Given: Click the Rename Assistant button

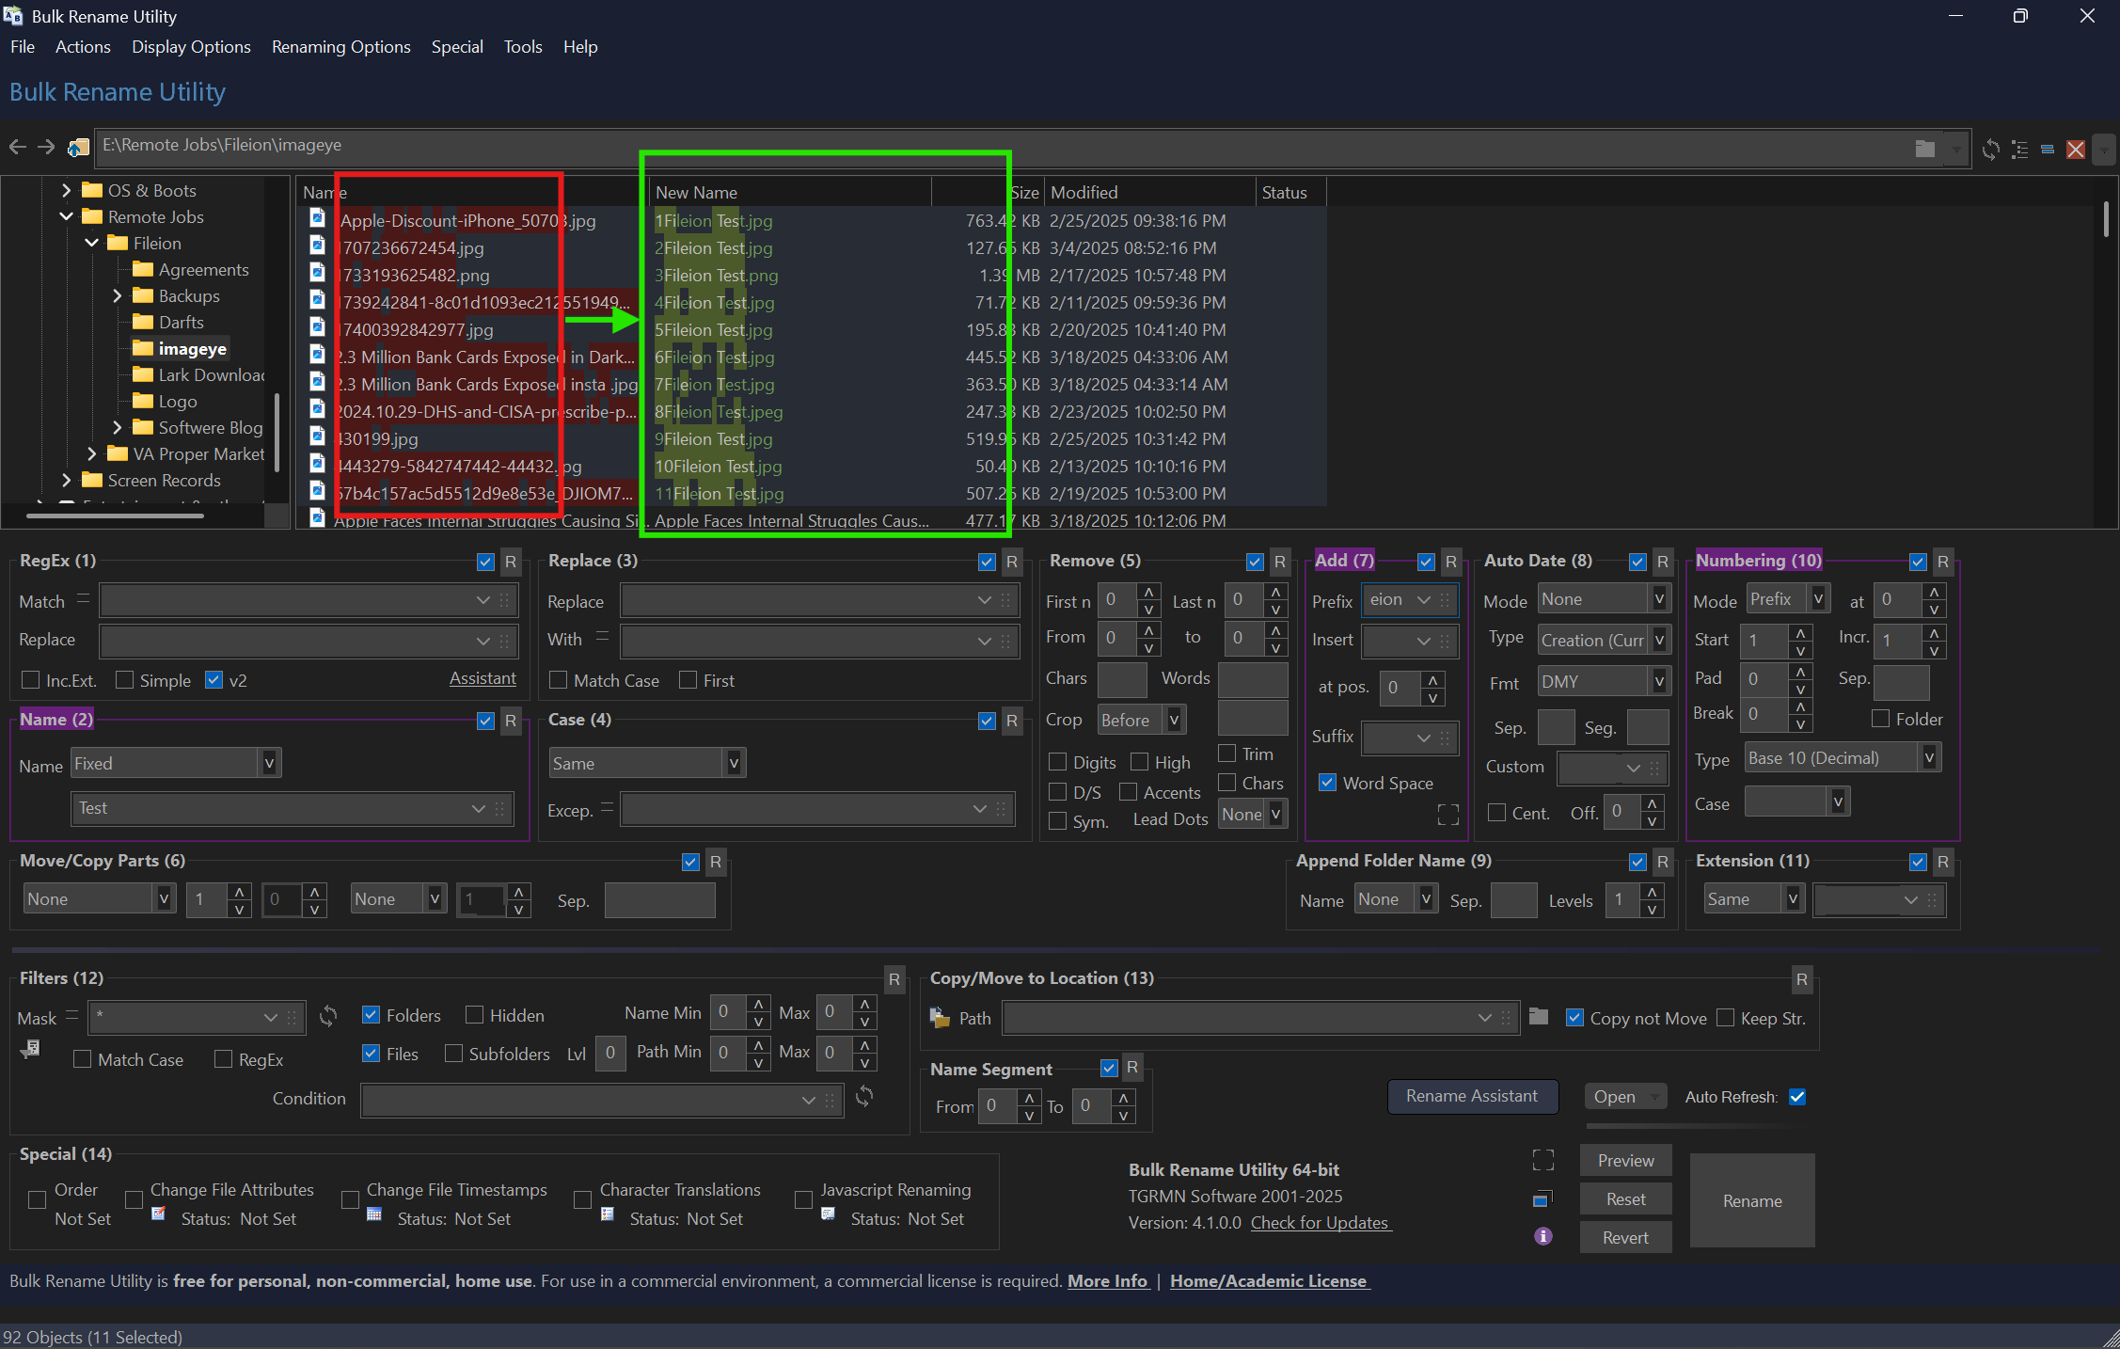Looking at the screenshot, I should point(1472,1096).
